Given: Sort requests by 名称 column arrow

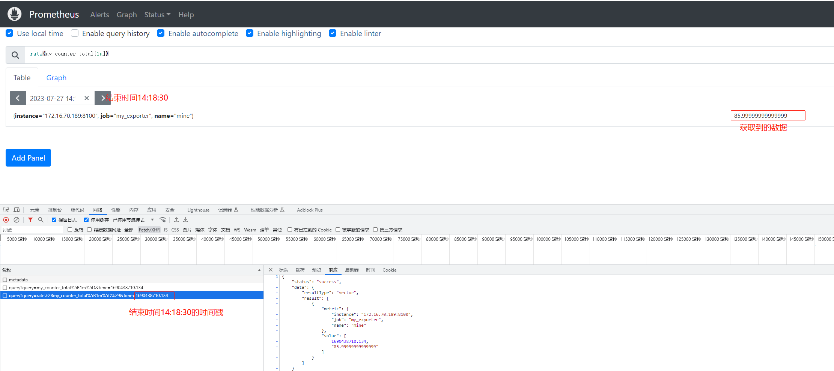Looking at the screenshot, I should pos(259,270).
